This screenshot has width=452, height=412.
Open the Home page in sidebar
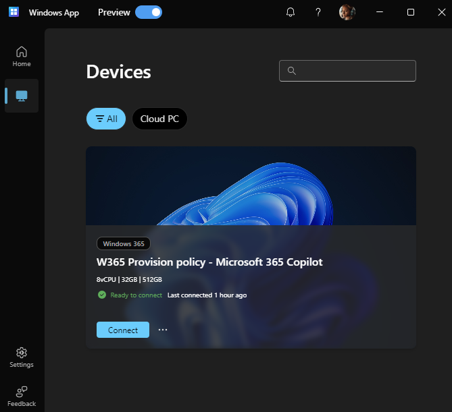22,57
